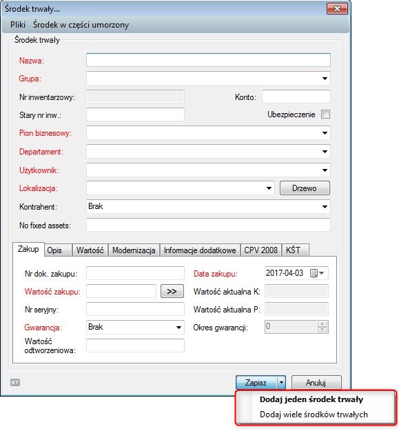This screenshot has width=399, height=429.
Task: Open the Data zakupu date picker arrow
Action: tap(322, 273)
